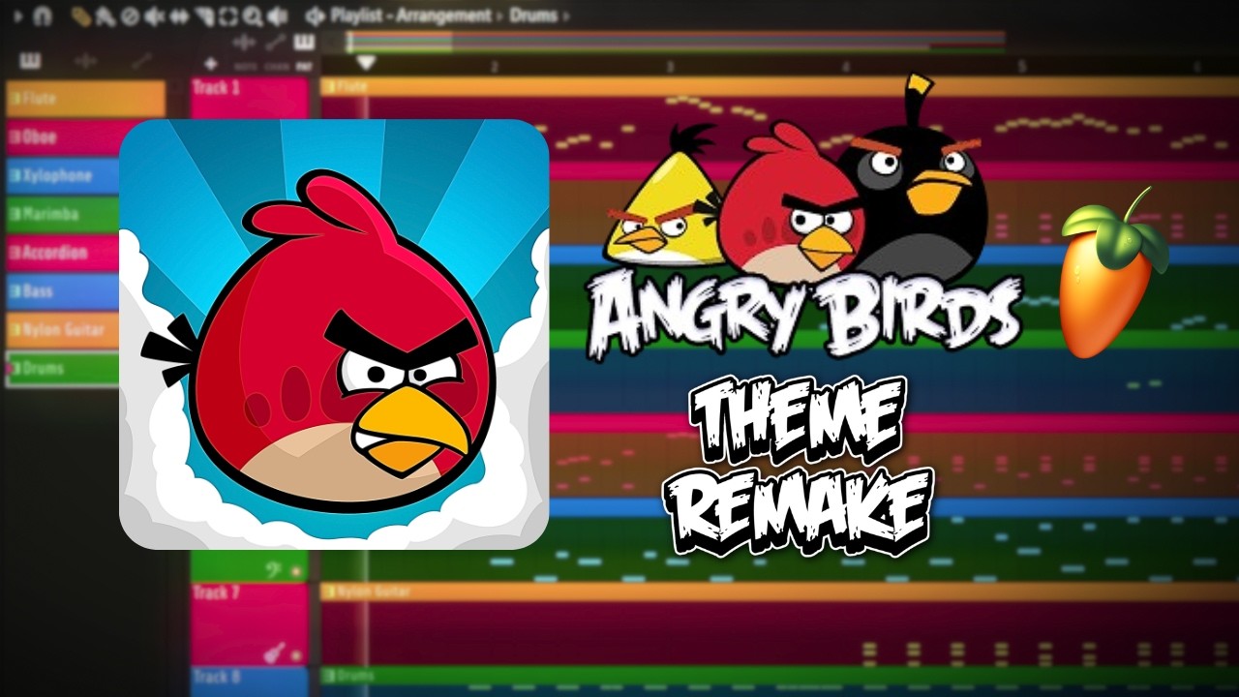Select the Bass pattern
Screen dimensions: 1239x697
pos(63,291)
